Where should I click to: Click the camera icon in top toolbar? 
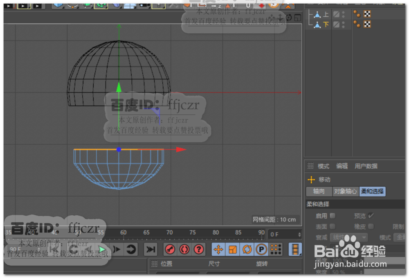[x=144, y=5]
